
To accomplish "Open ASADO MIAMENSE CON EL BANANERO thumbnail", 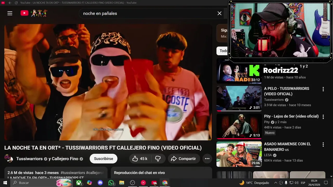I will tap(239, 154).
